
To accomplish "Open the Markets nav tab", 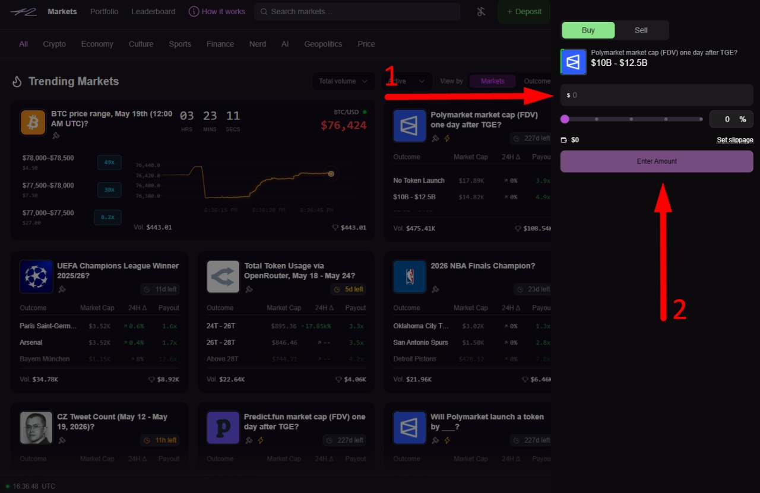I will pyautogui.click(x=62, y=11).
